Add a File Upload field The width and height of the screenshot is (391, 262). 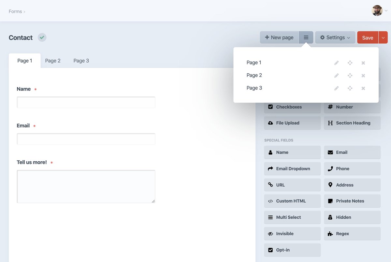292,123
